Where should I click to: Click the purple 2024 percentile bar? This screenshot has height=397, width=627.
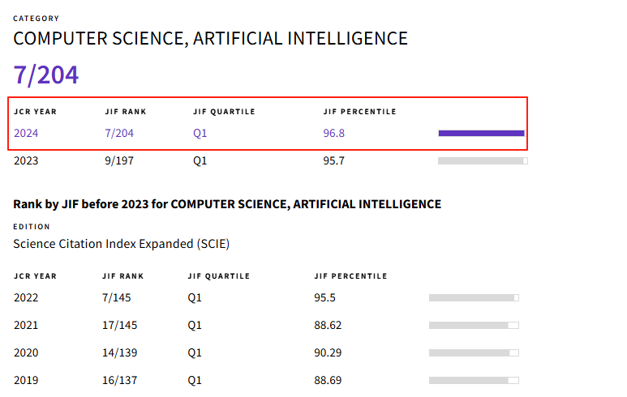pos(482,133)
